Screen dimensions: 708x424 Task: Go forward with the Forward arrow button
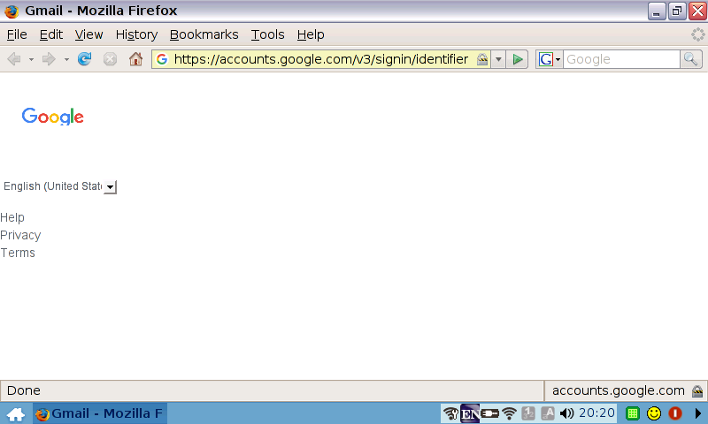pyautogui.click(x=49, y=59)
